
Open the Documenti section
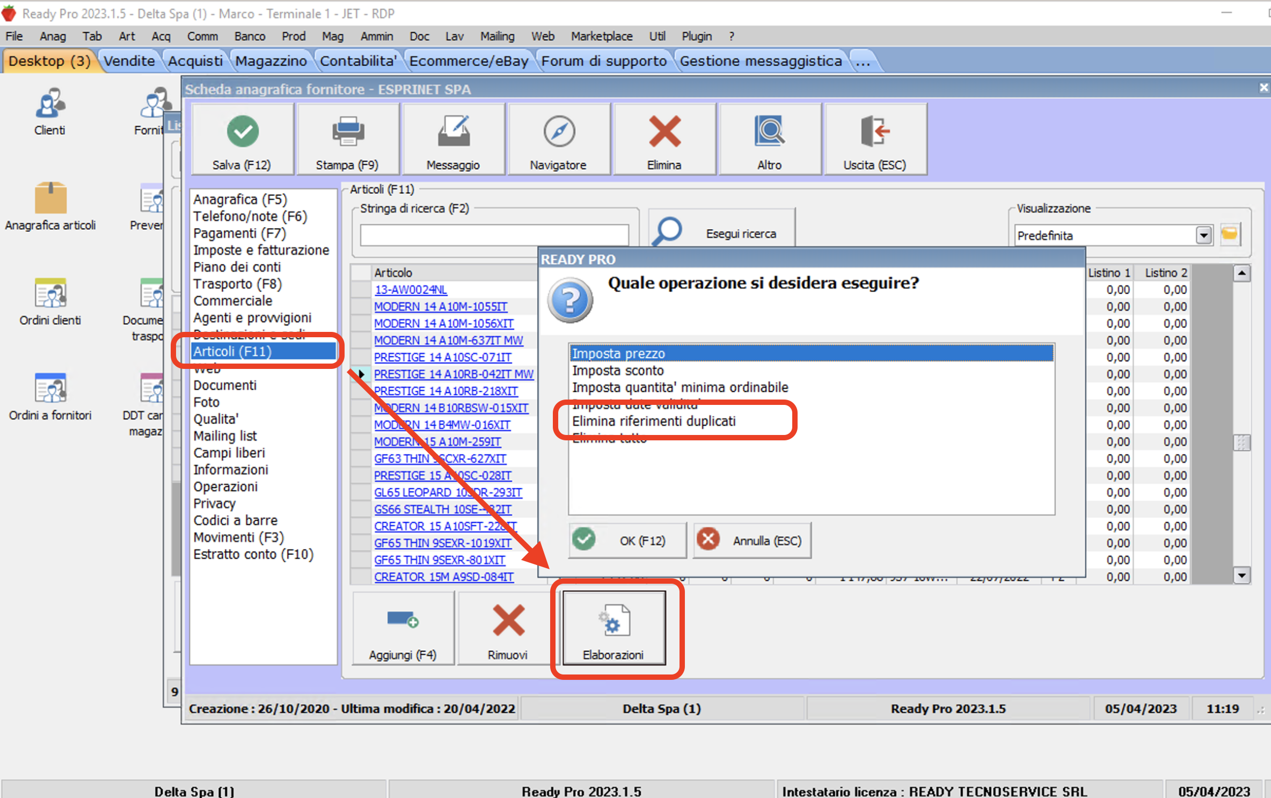[225, 385]
